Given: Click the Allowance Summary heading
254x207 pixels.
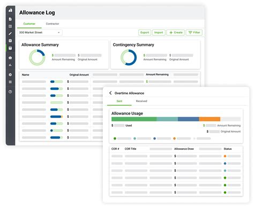Looking at the screenshot, I should [x=40, y=45].
